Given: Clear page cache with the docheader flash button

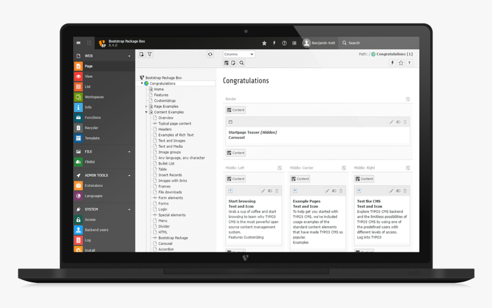Looking at the screenshot, I should click(x=392, y=63).
